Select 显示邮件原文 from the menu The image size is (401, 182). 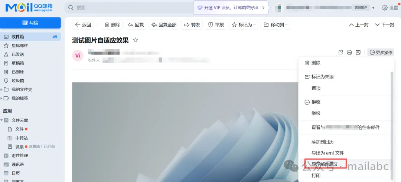coord(325,164)
